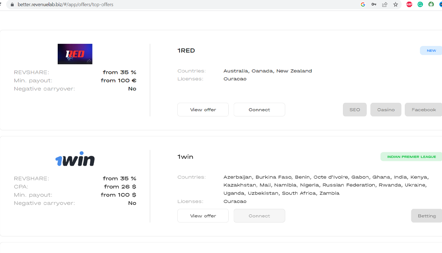Click the Google icon in address bar

point(363,5)
